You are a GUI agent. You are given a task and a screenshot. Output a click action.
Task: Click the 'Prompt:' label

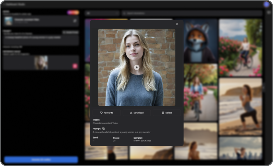97,129
